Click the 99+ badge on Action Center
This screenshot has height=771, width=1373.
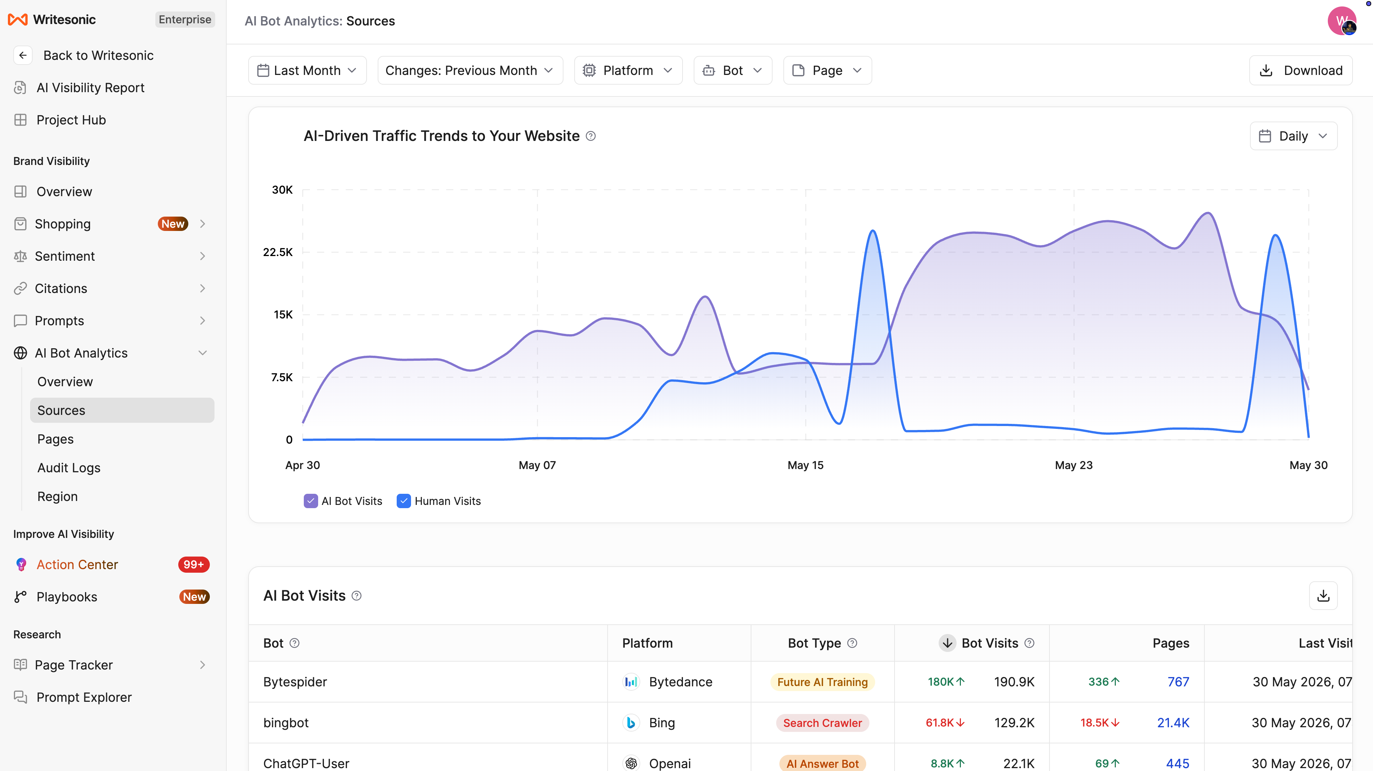coord(193,565)
